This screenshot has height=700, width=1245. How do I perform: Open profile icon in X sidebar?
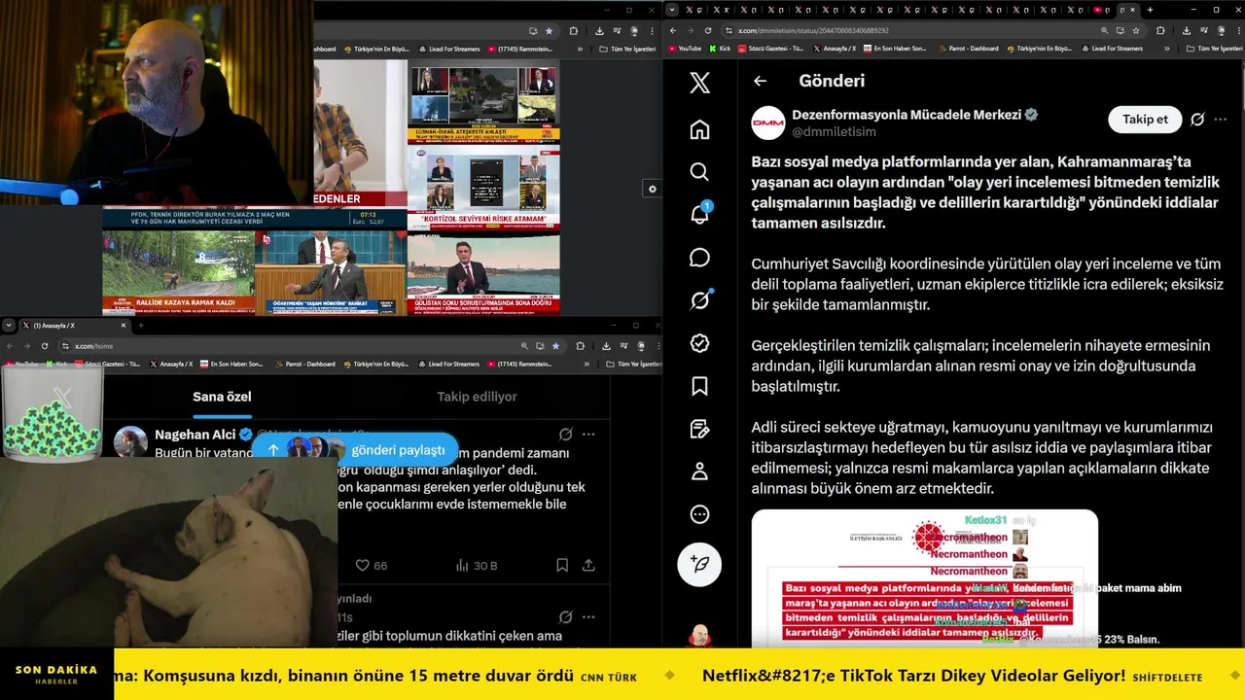[x=699, y=472]
